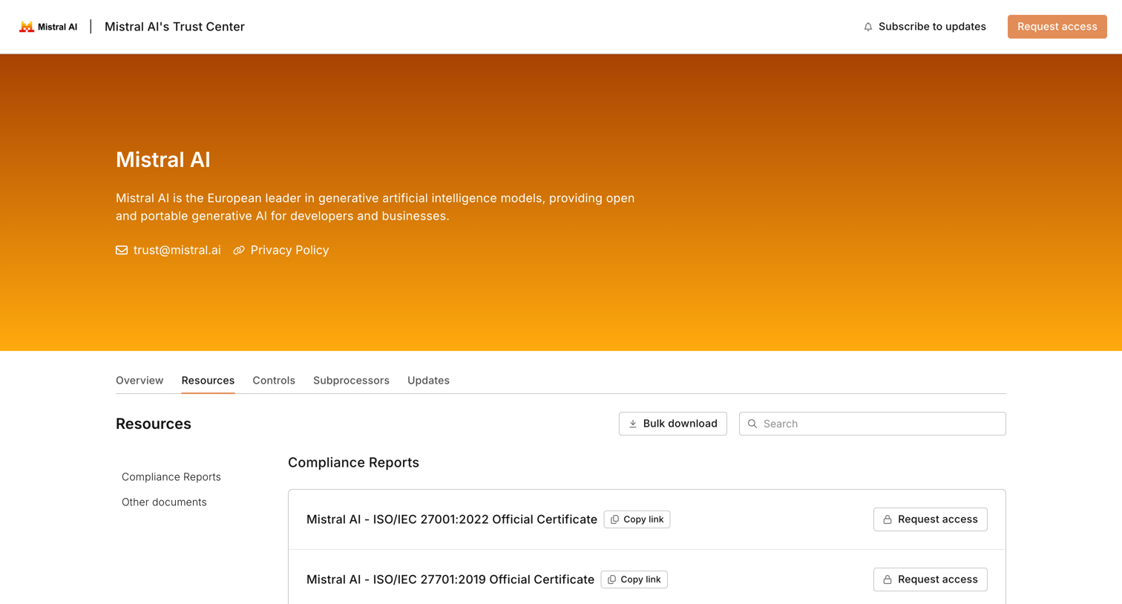
Task: Click the Resources search field
Action: point(873,424)
